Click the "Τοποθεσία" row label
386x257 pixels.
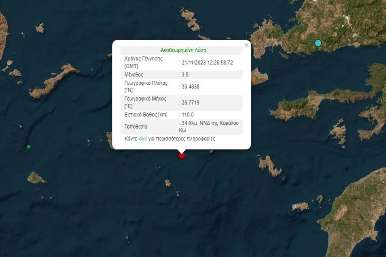coord(136,127)
